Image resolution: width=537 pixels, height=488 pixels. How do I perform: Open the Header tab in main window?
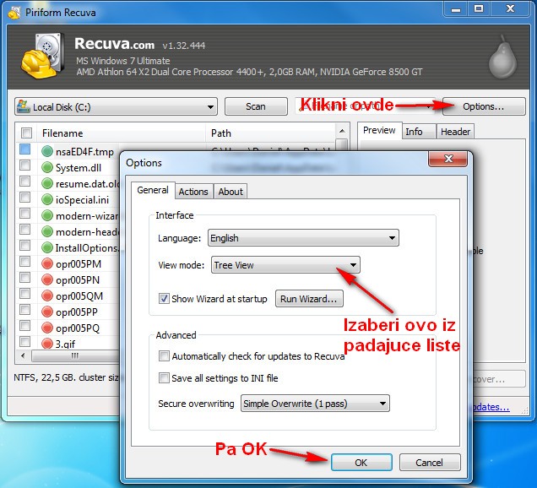455,132
